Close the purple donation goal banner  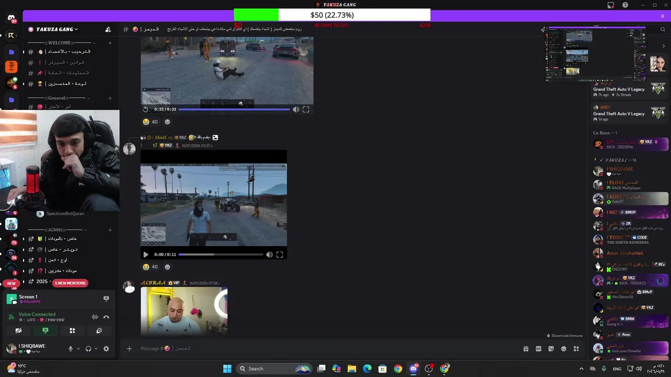click(x=663, y=16)
